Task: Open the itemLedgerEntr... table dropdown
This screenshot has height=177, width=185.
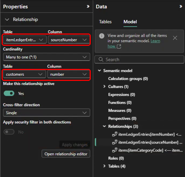Action: coord(25,40)
